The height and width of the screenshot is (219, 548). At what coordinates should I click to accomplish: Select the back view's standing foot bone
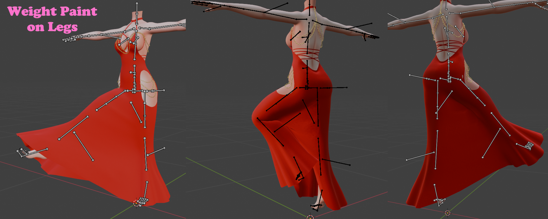click(437, 195)
